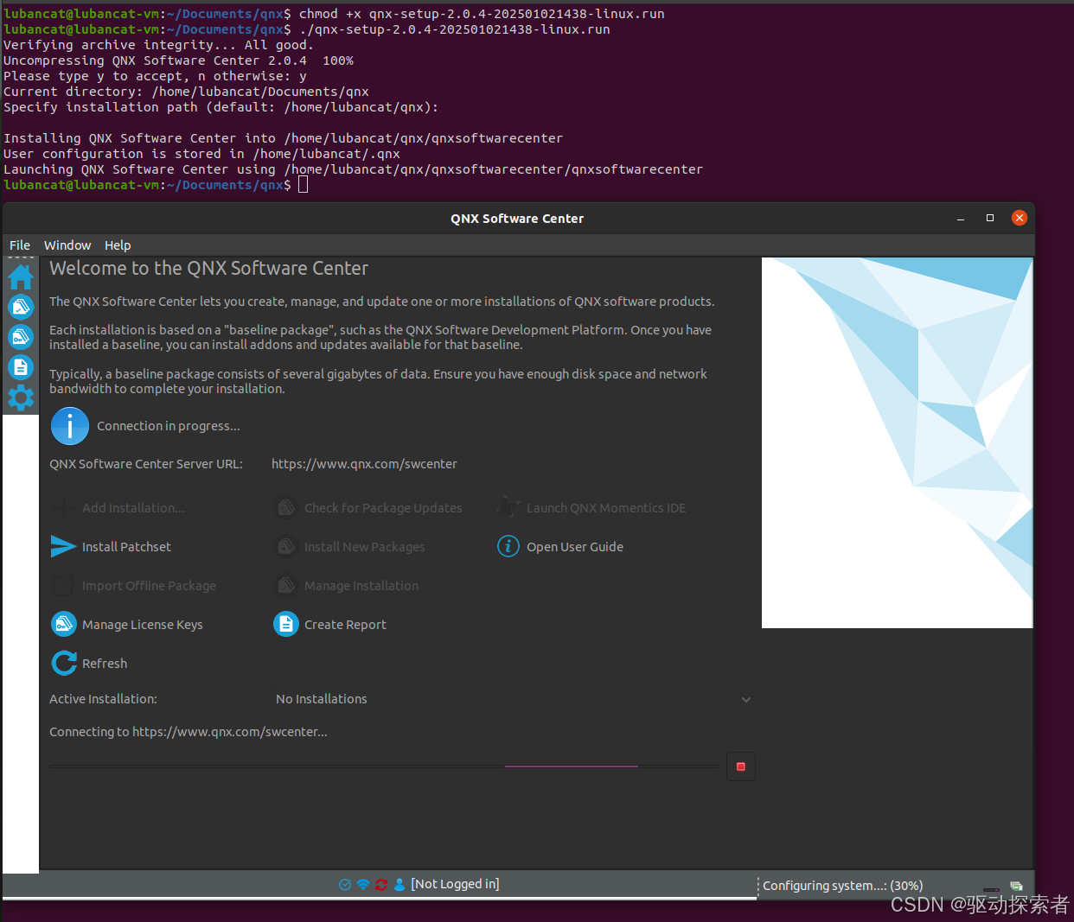Open the Home page from the sidebar
This screenshot has width=1074, height=922.
coord(21,277)
